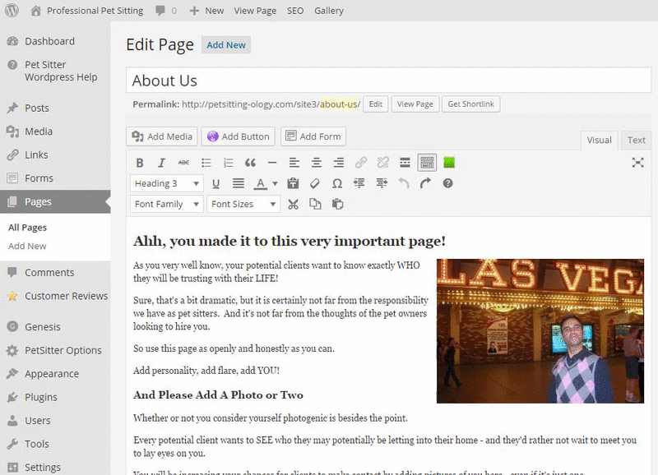Screen dimensions: 658x475
Task: Align text left
Action: (x=294, y=163)
